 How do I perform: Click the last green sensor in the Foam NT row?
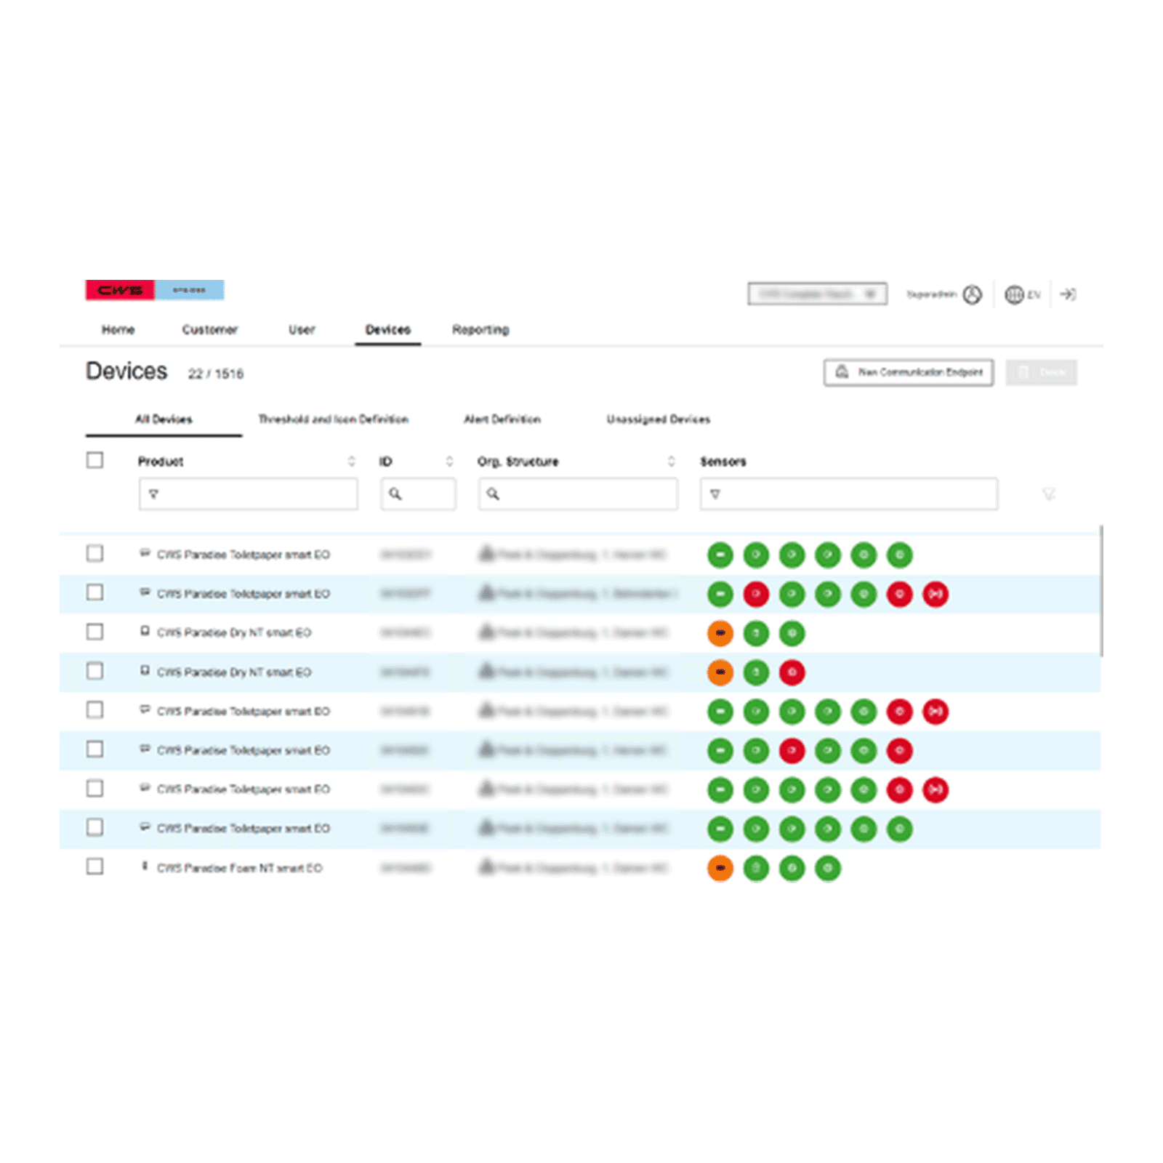pyautogui.click(x=828, y=868)
